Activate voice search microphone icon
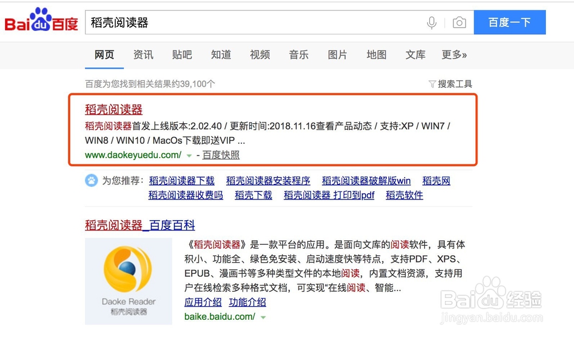This screenshot has width=574, height=337. (432, 23)
